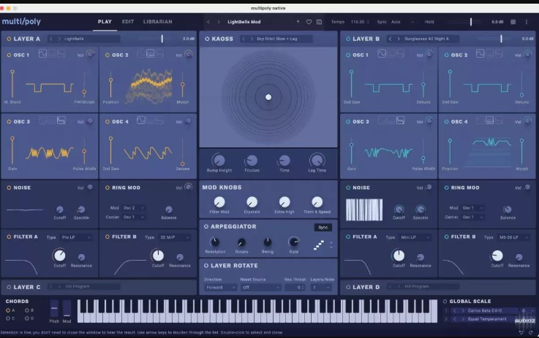Enable Global Scale power toggle
Image resolution: width=539 pixels, height=338 pixels.
445,301
